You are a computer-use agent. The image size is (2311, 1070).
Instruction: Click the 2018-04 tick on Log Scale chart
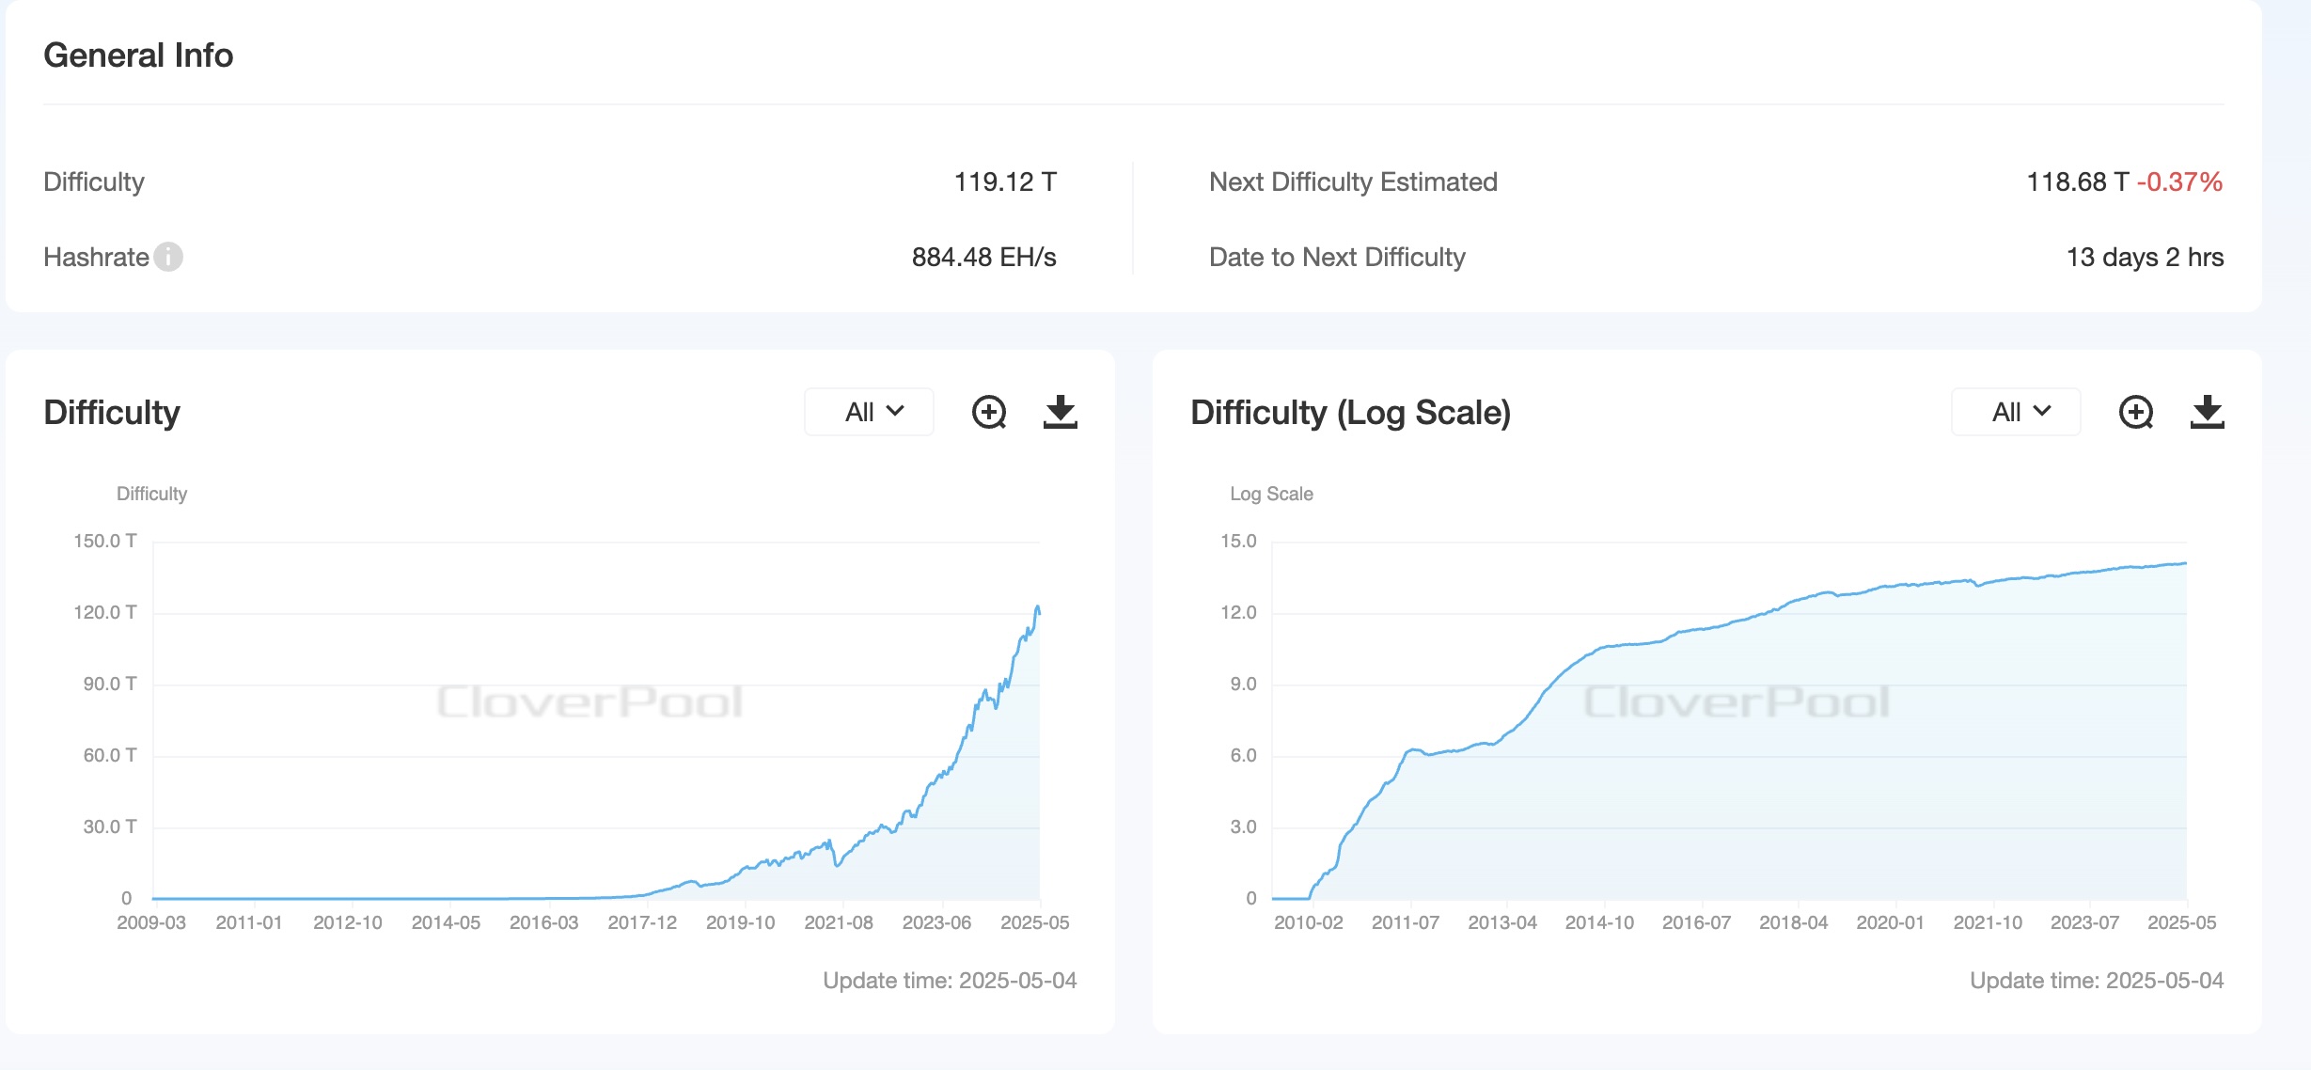[x=1793, y=922]
